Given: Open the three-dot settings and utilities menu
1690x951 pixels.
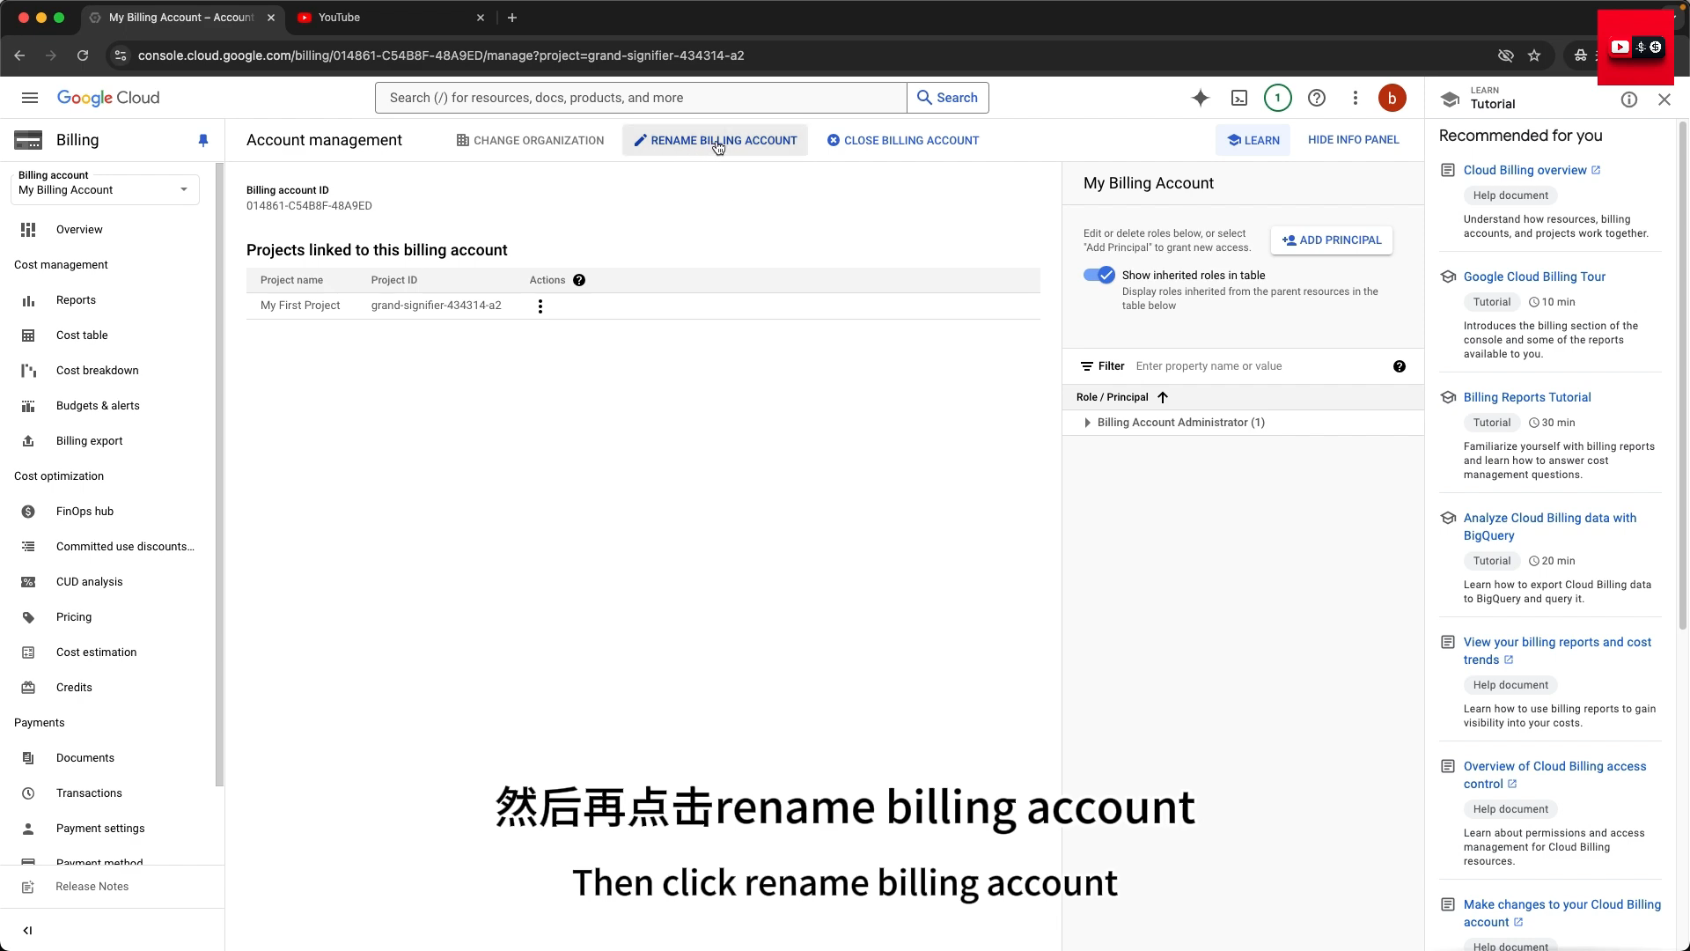Looking at the screenshot, I should coord(1356,98).
